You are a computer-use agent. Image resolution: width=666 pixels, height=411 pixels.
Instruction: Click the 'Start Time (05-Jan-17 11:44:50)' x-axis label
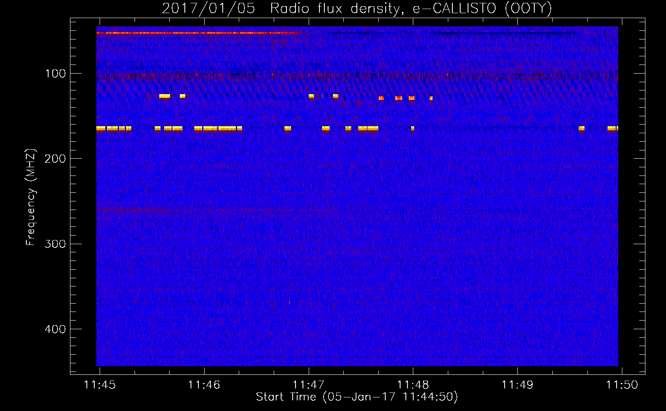357,397
